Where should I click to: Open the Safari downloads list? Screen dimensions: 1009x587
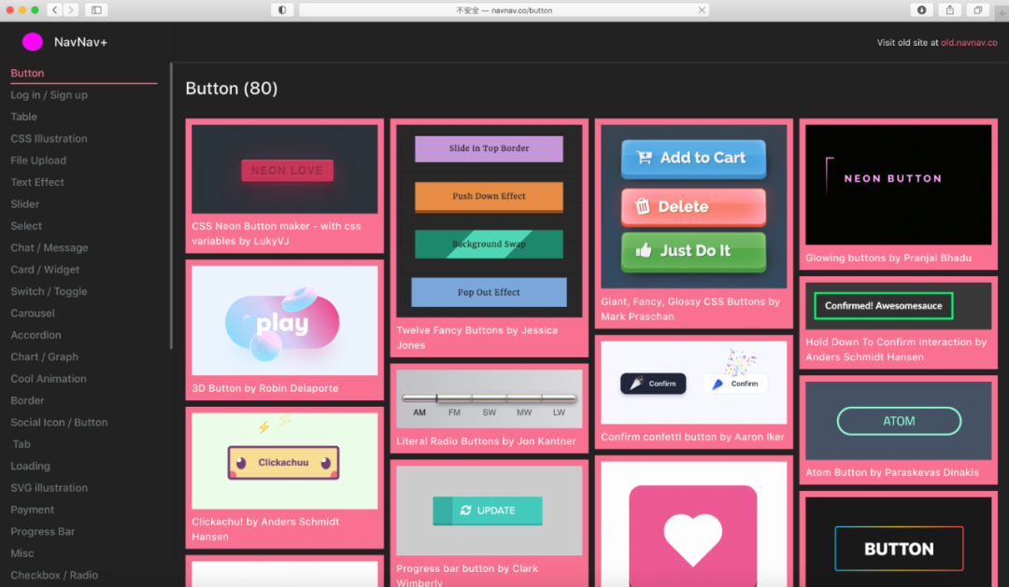click(x=922, y=9)
